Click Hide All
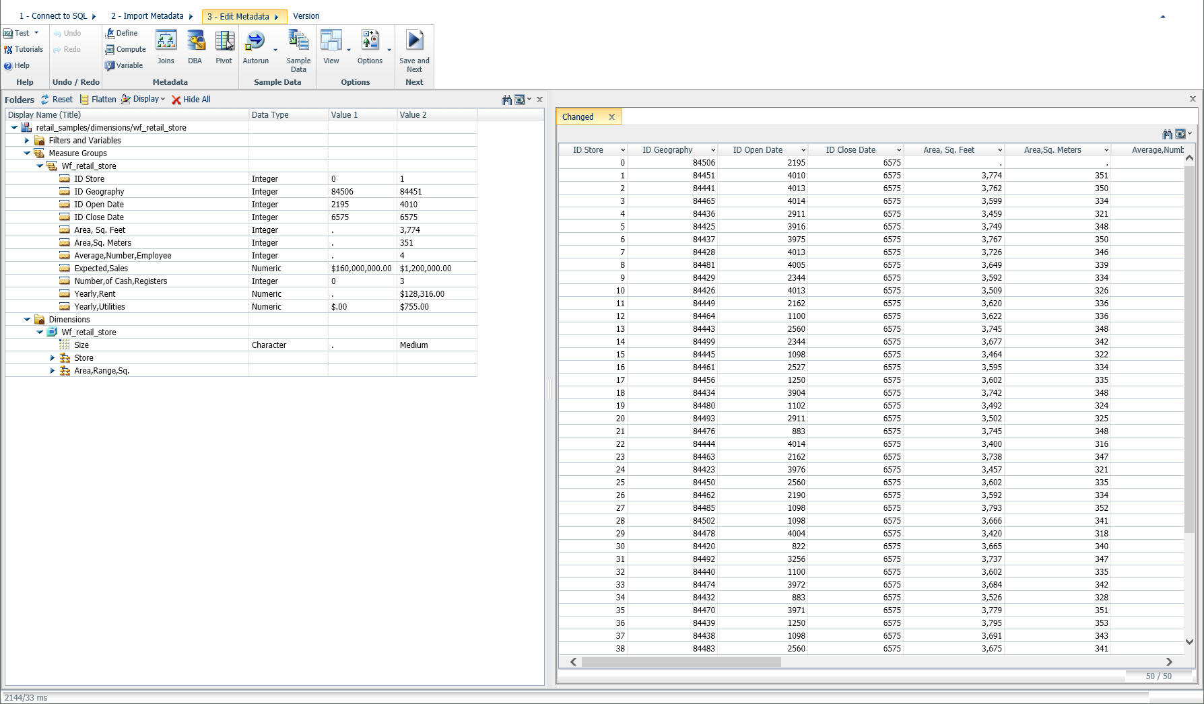This screenshot has height=704, width=1204. click(191, 99)
